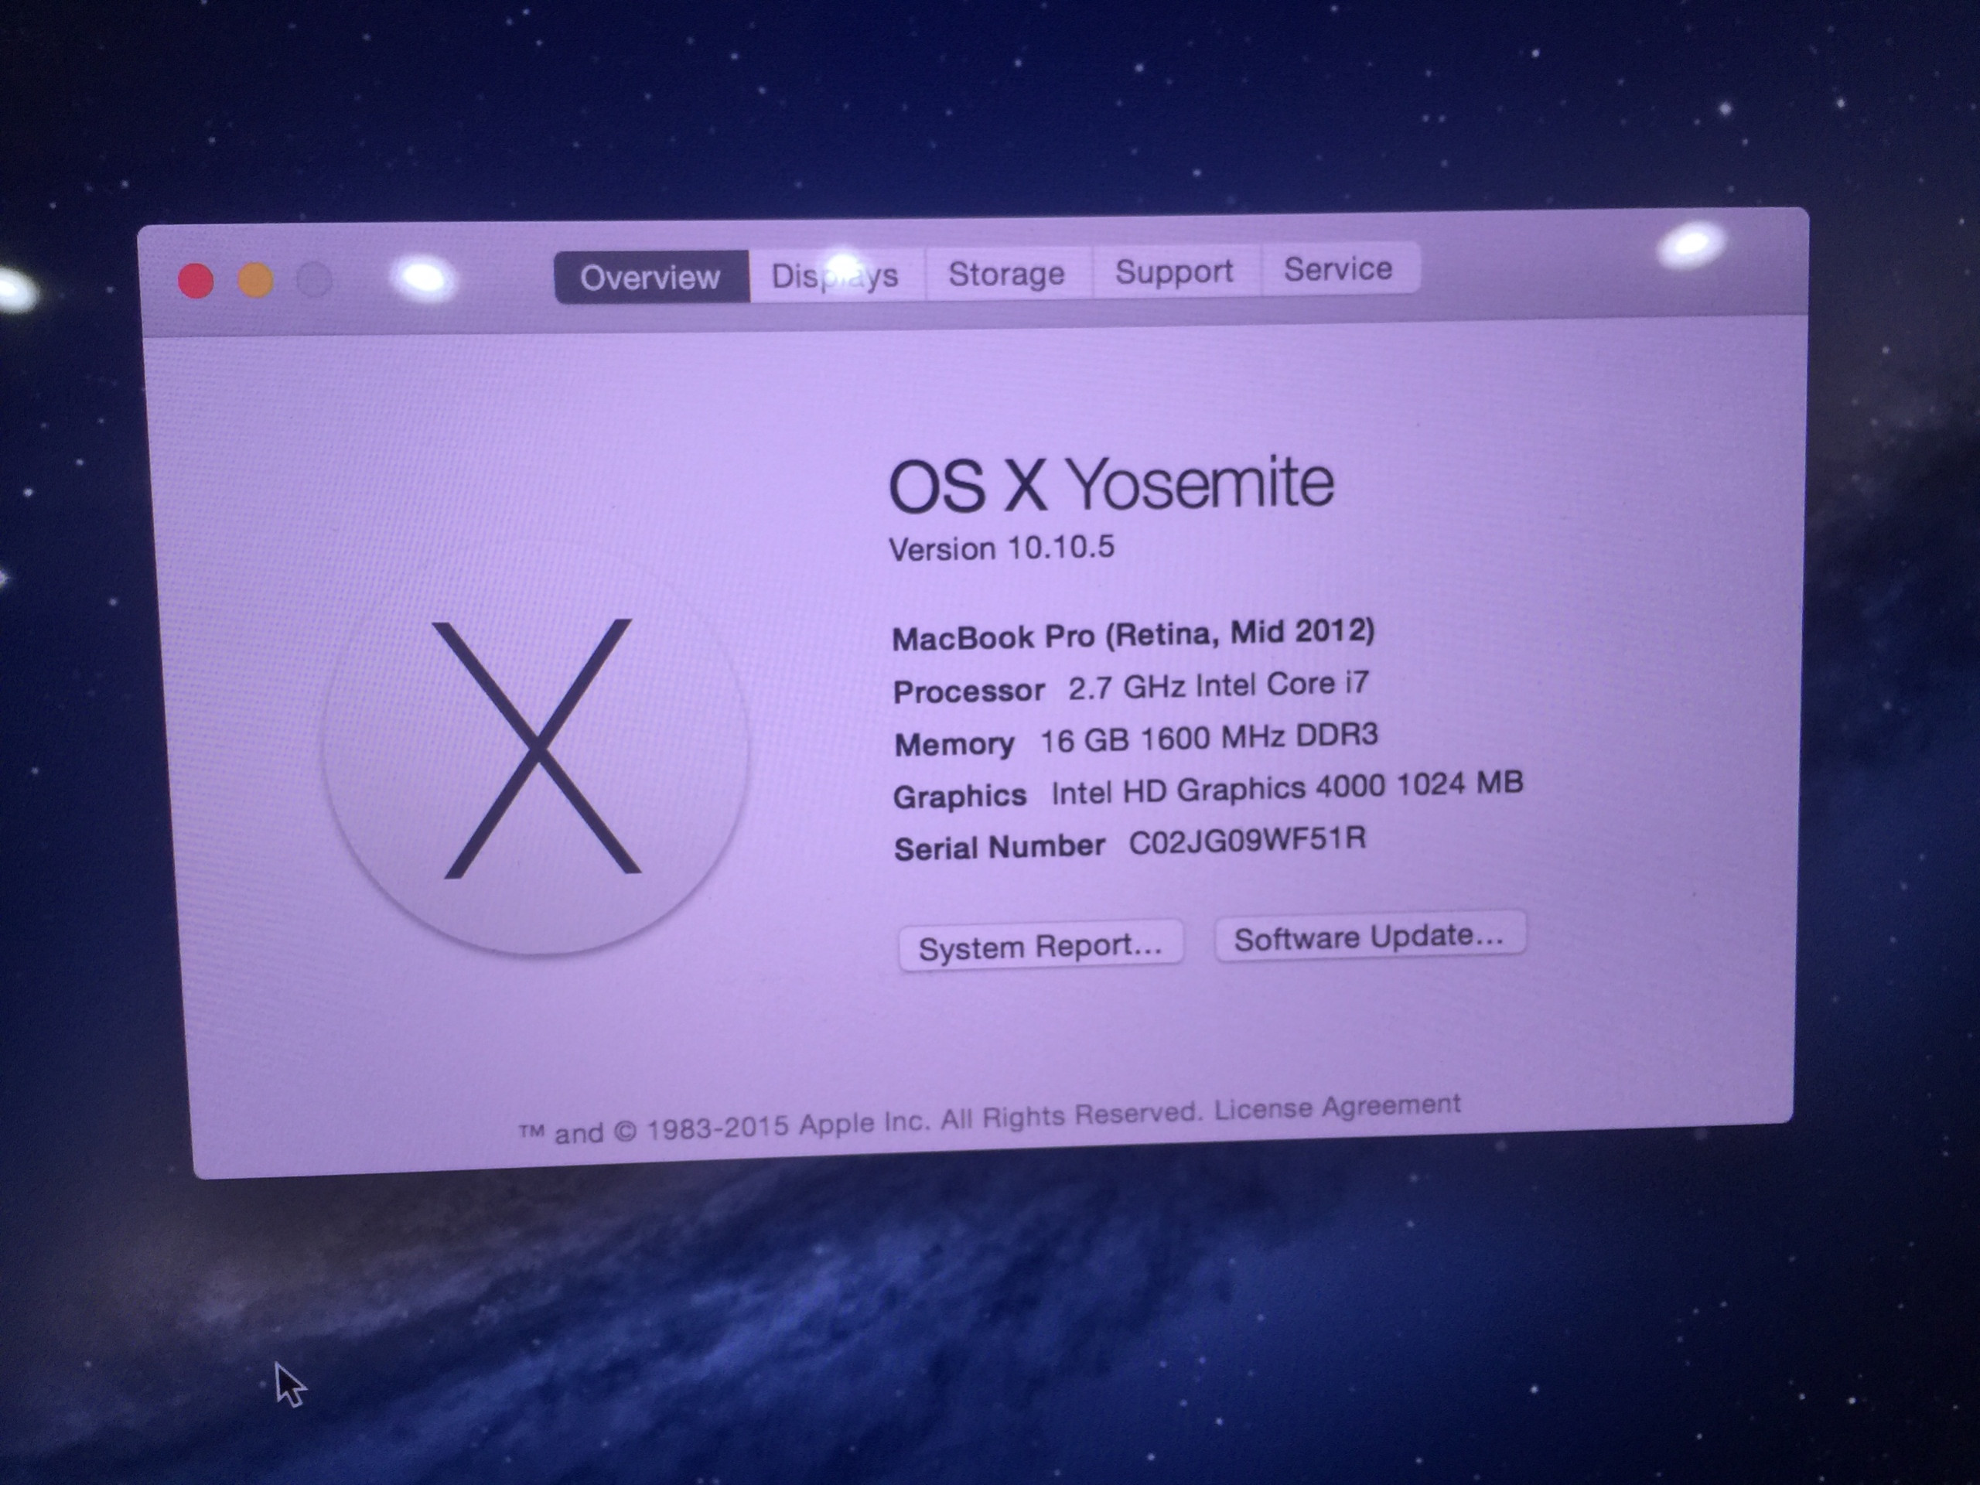1980x1485 pixels.
Task: Click the OS X Yosemite heading
Action: tap(1110, 484)
